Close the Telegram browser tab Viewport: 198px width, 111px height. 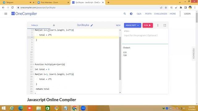[x=34, y=2]
